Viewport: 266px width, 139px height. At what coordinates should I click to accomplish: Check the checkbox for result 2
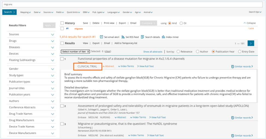62,106
